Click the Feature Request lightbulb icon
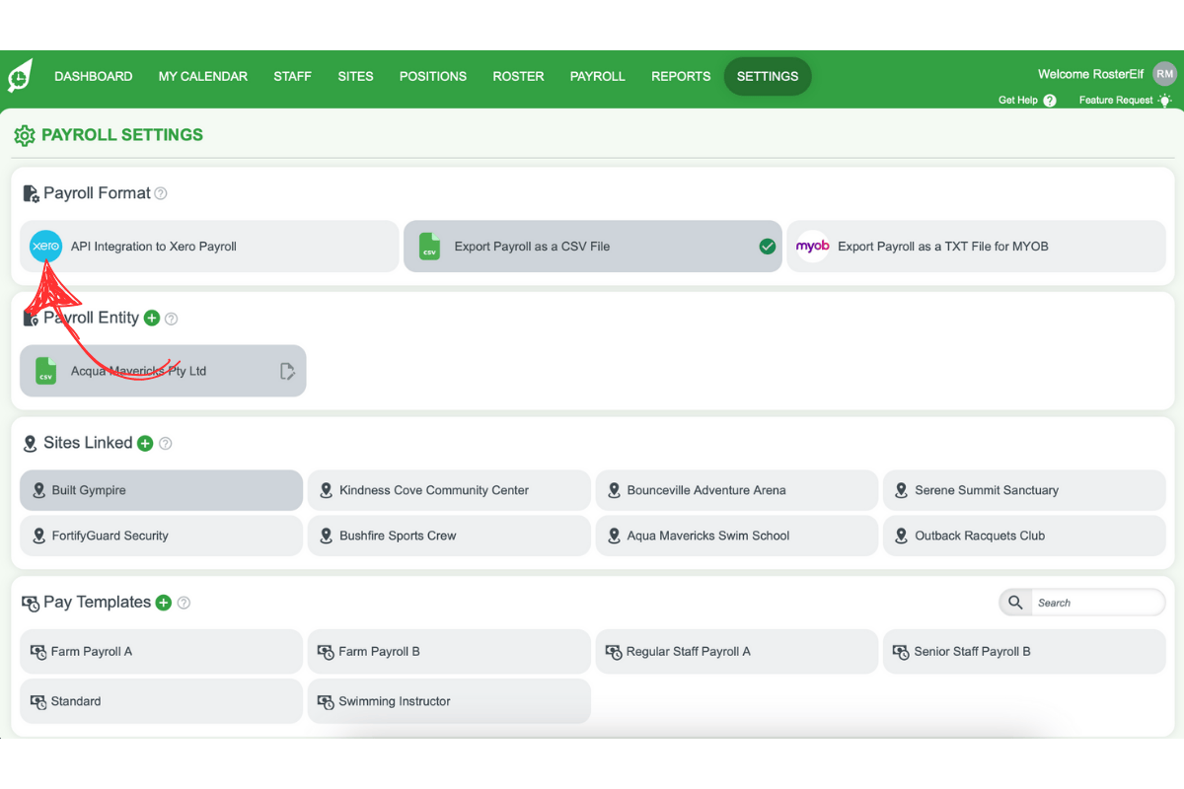This screenshot has width=1184, height=789. pyautogui.click(x=1164, y=100)
